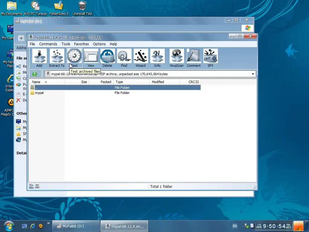309x232 pixels.
Task: Open the Tools menu
Action: pyautogui.click(x=65, y=44)
